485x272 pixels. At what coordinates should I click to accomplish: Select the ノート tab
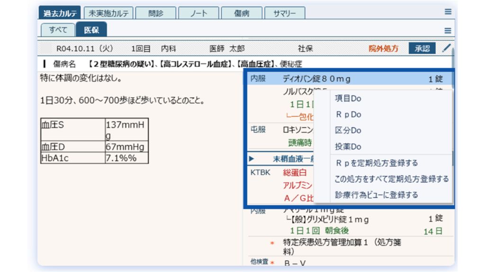coord(198,13)
